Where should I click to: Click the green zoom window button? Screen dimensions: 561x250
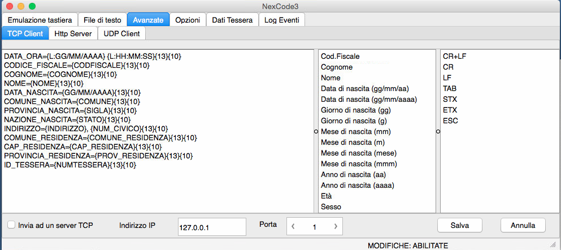[x=32, y=6]
